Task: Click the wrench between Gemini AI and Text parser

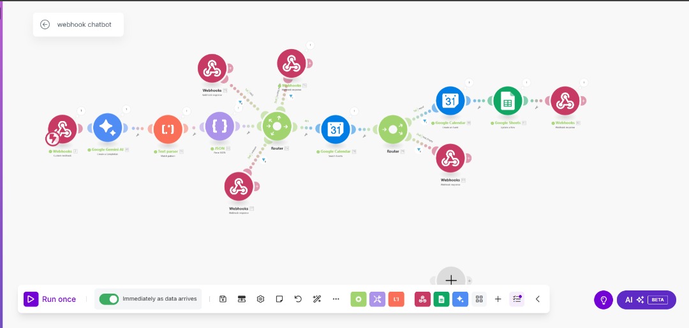Action: [x=138, y=134]
